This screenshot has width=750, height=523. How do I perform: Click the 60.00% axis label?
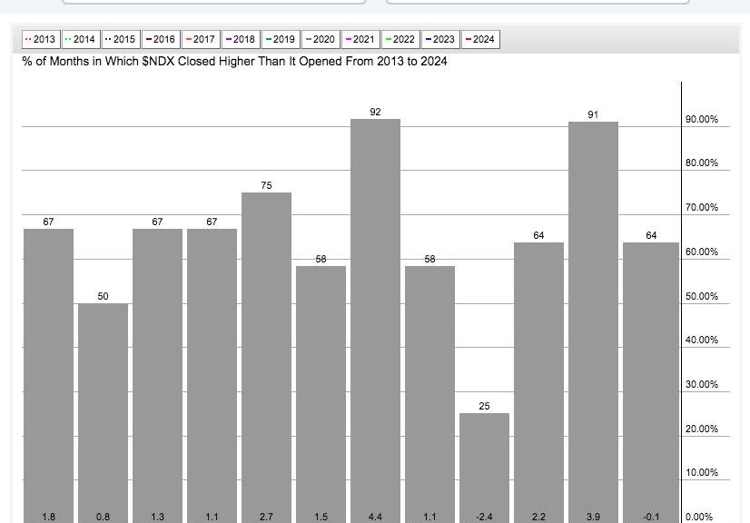click(702, 252)
